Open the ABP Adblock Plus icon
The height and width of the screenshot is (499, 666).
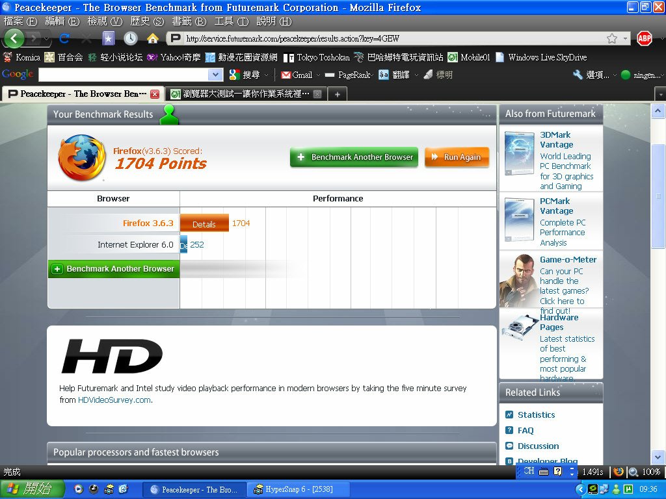click(645, 38)
